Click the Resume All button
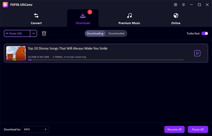 click(x=174, y=129)
